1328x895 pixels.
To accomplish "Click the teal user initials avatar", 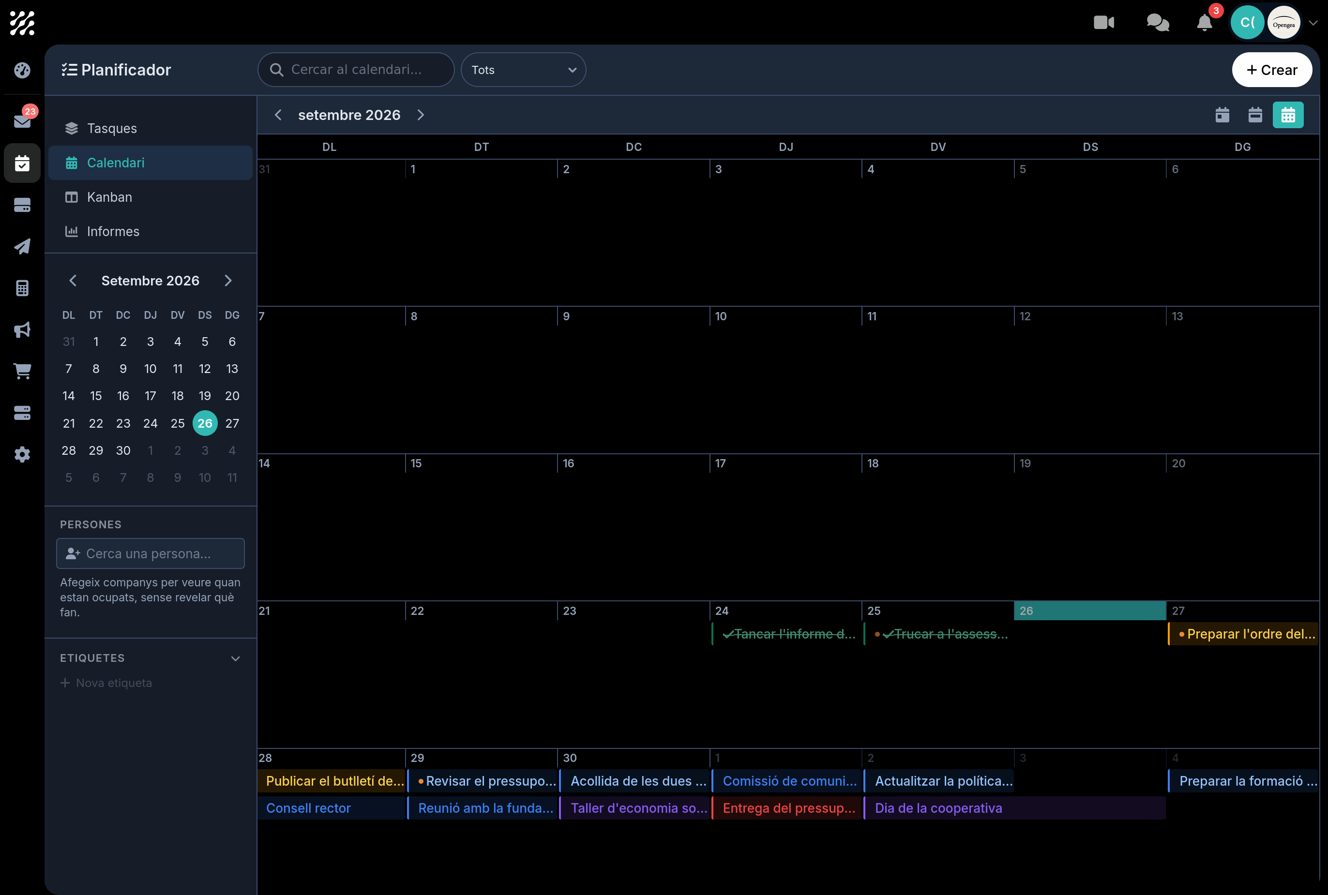I will pyautogui.click(x=1247, y=23).
